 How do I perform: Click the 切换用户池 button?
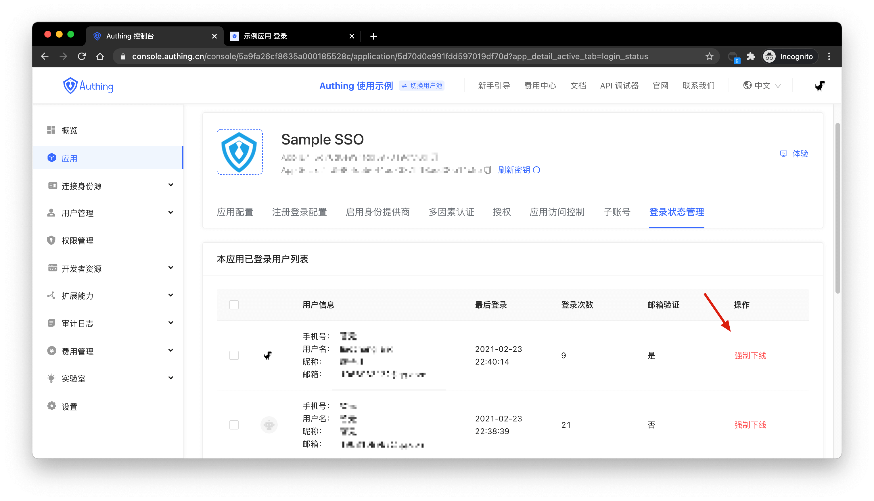tap(422, 86)
